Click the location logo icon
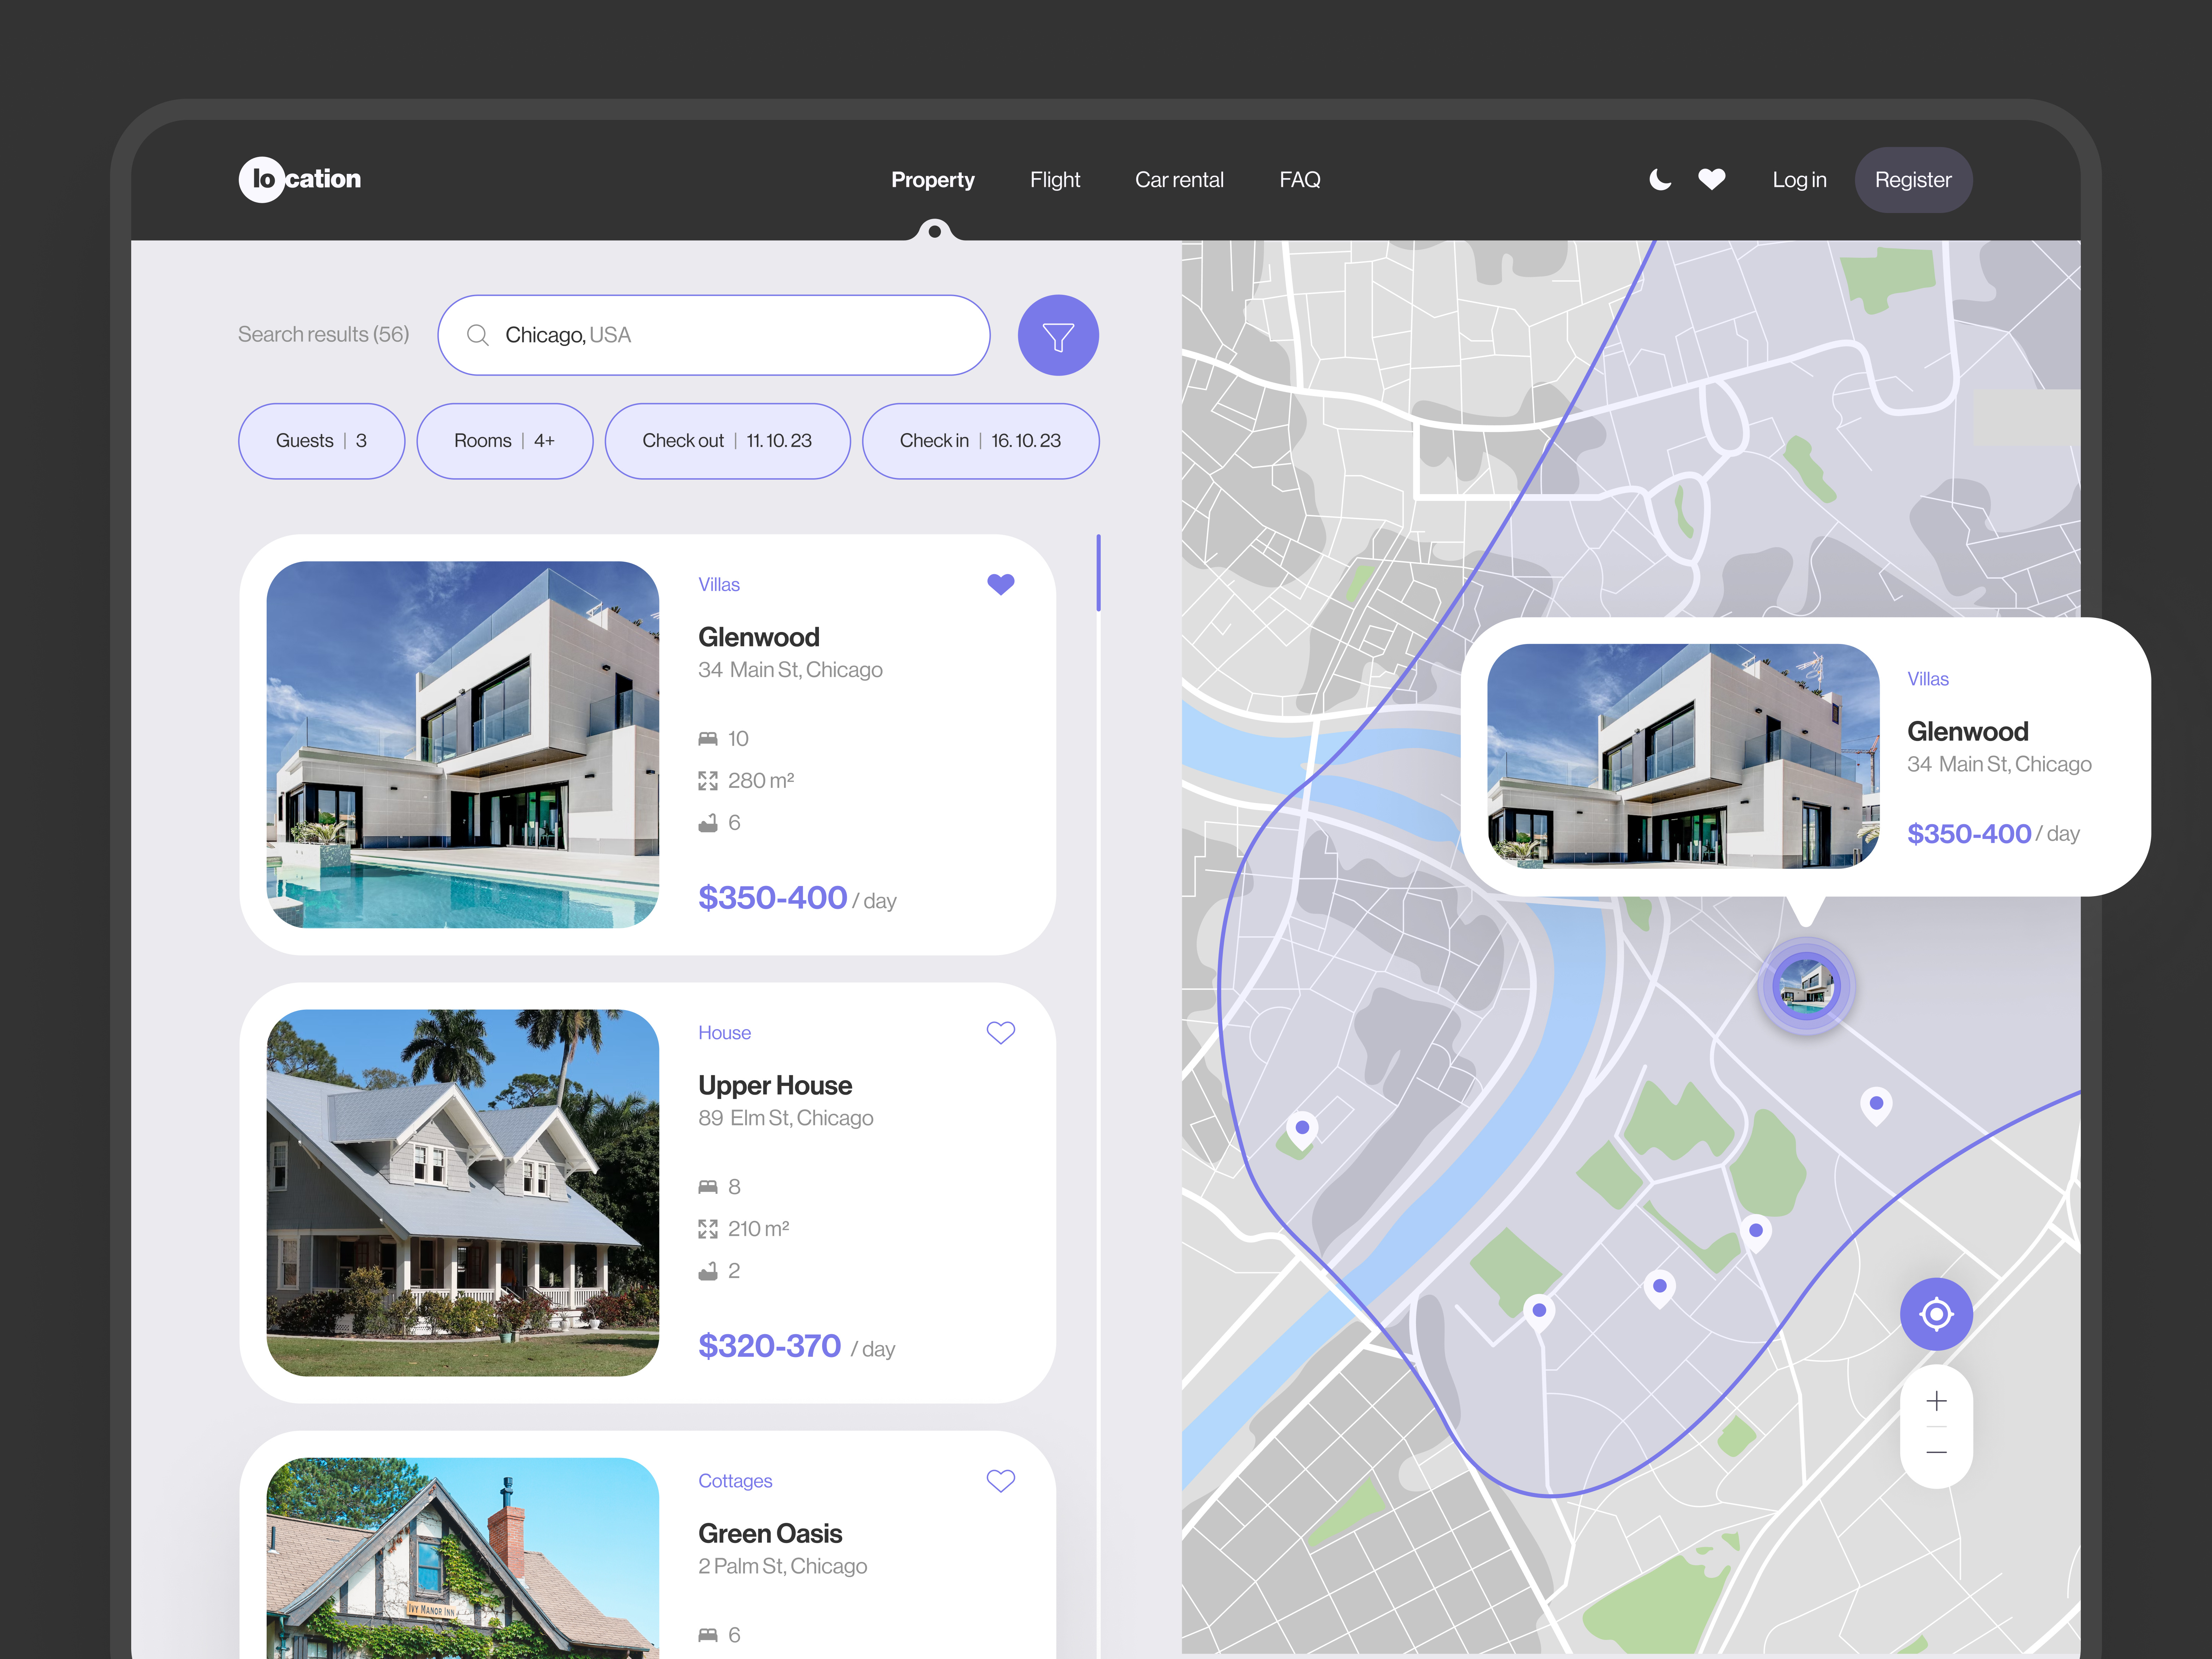The height and width of the screenshot is (1659, 2212). 262,179
